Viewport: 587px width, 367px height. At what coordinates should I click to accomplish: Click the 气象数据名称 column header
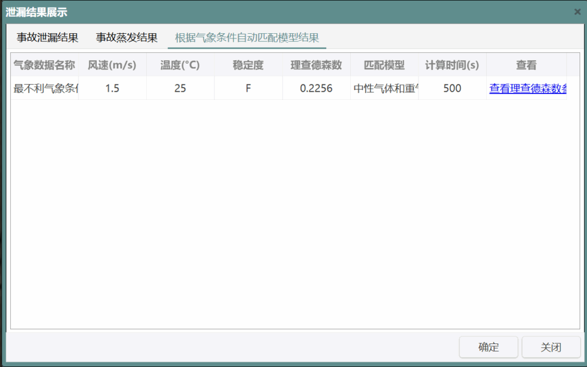(44, 65)
